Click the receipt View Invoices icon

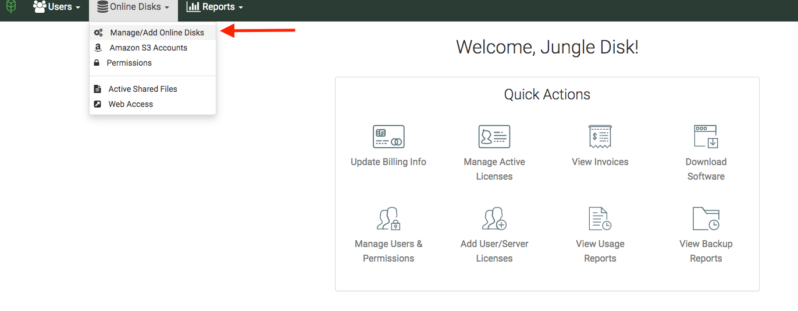click(600, 137)
